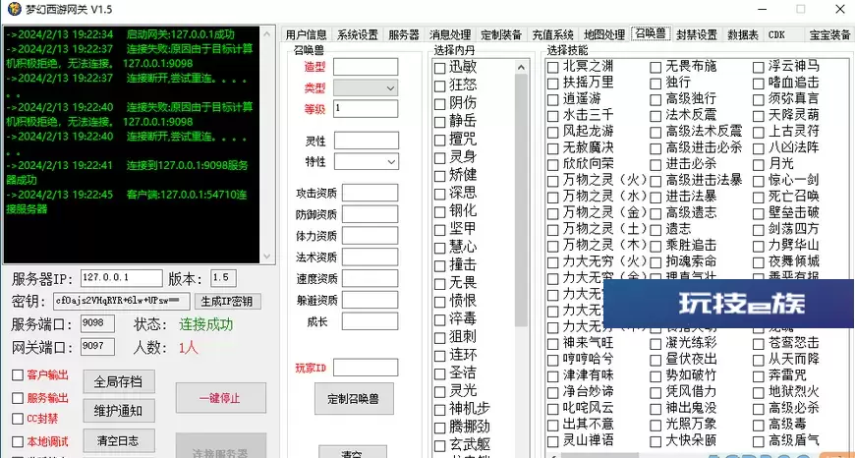Tick the 神机步 checkbox

pyautogui.click(x=439, y=410)
